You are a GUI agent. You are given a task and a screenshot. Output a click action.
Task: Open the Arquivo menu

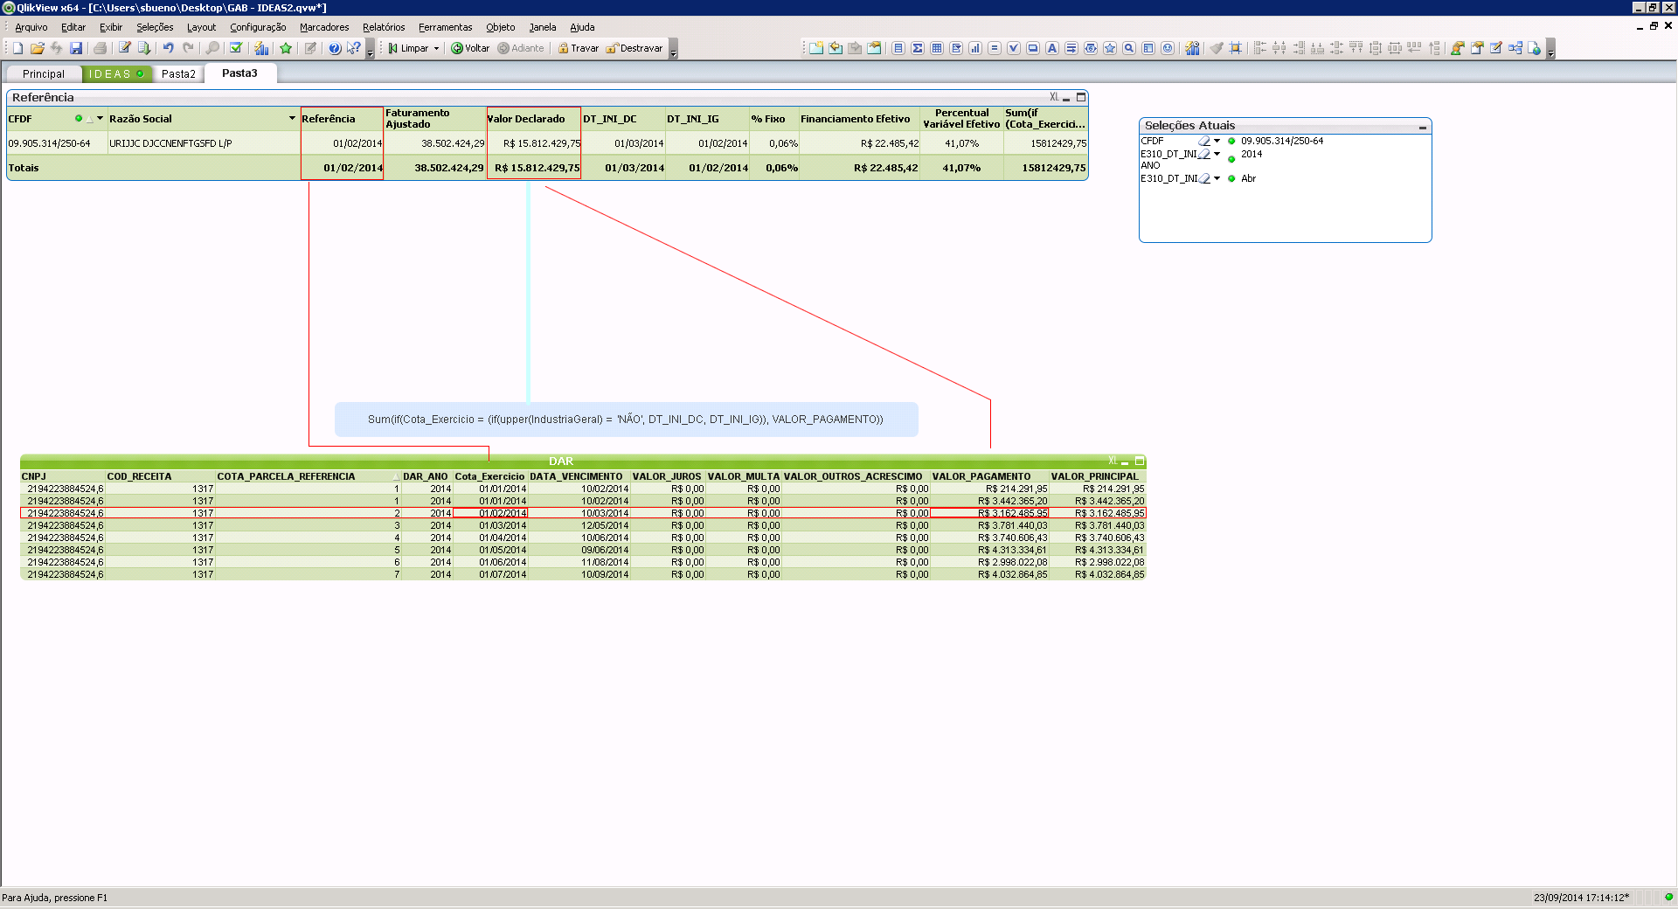pyautogui.click(x=31, y=27)
